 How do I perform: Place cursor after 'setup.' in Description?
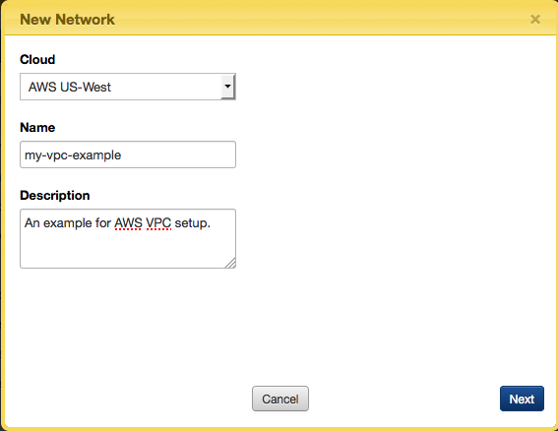pyautogui.click(x=212, y=223)
